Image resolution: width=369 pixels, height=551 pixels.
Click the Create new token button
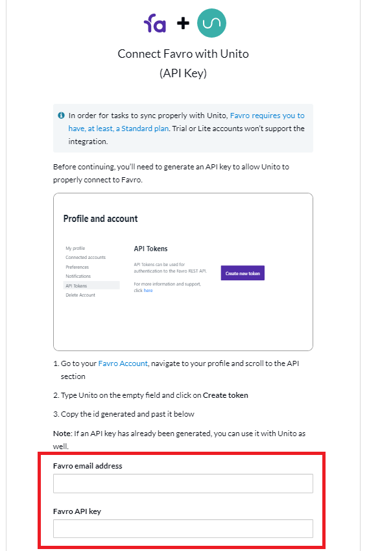tap(243, 273)
